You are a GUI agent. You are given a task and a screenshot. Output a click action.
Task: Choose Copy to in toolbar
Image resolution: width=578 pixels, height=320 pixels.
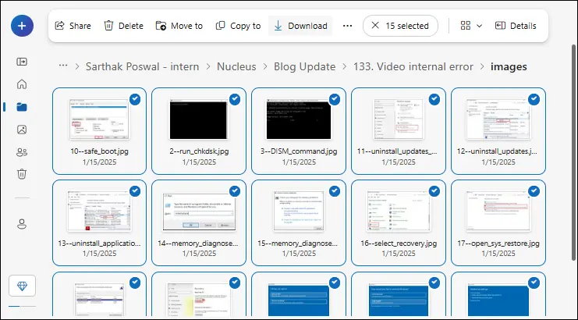tap(238, 26)
